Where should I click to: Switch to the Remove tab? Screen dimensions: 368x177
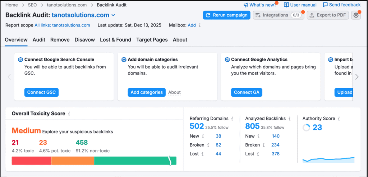coord(60,40)
